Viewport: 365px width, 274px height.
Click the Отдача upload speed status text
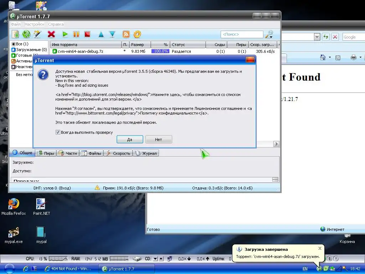(222, 188)
